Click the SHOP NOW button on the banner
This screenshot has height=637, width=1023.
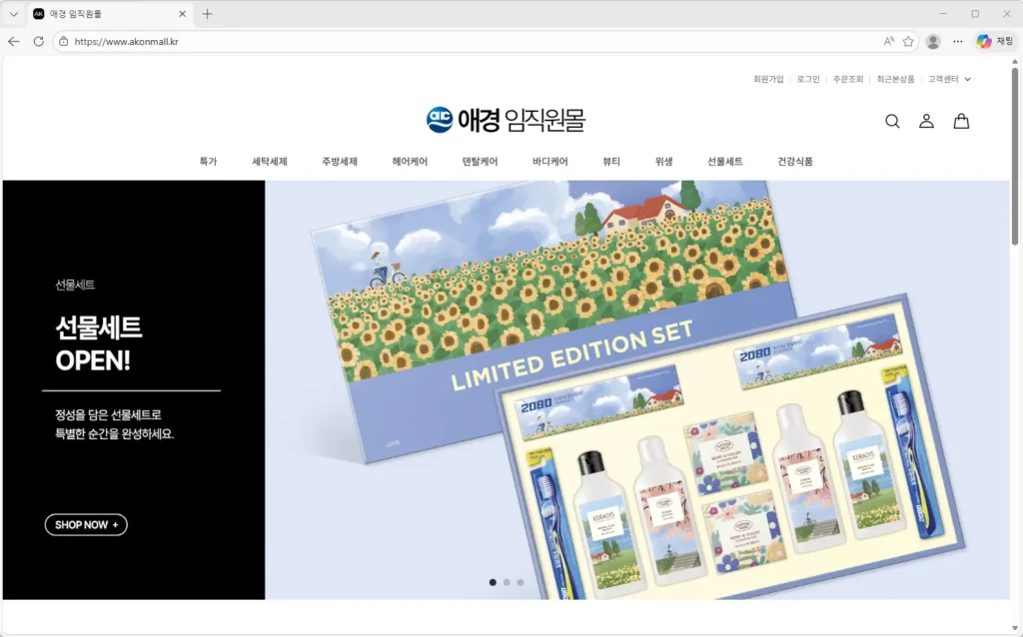tap(85, 524)
